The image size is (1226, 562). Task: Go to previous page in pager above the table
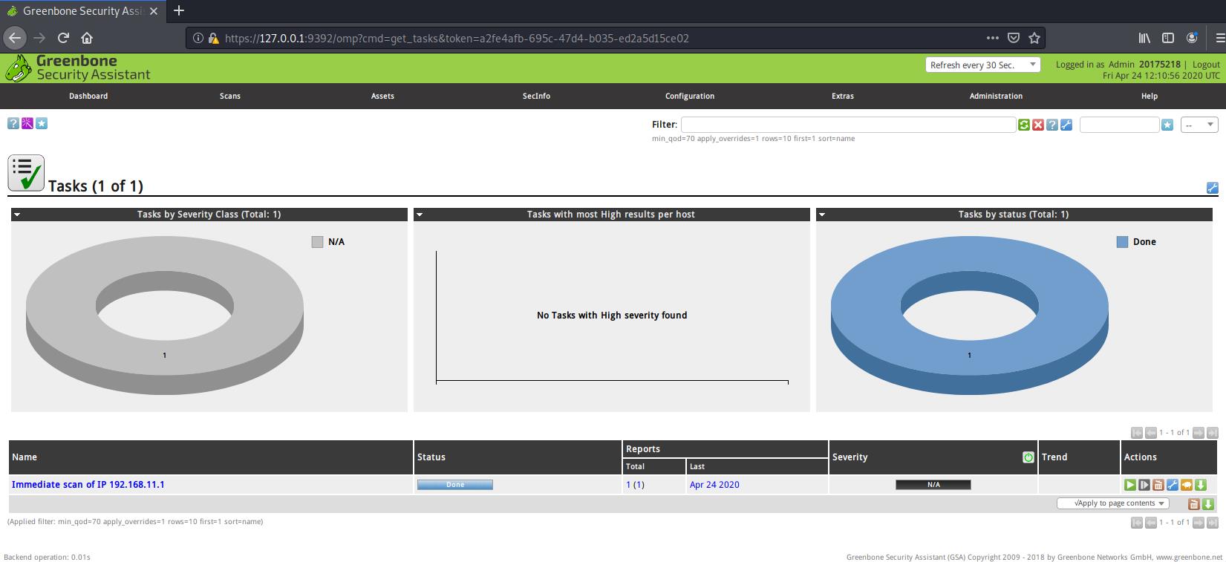[1151, 433]
